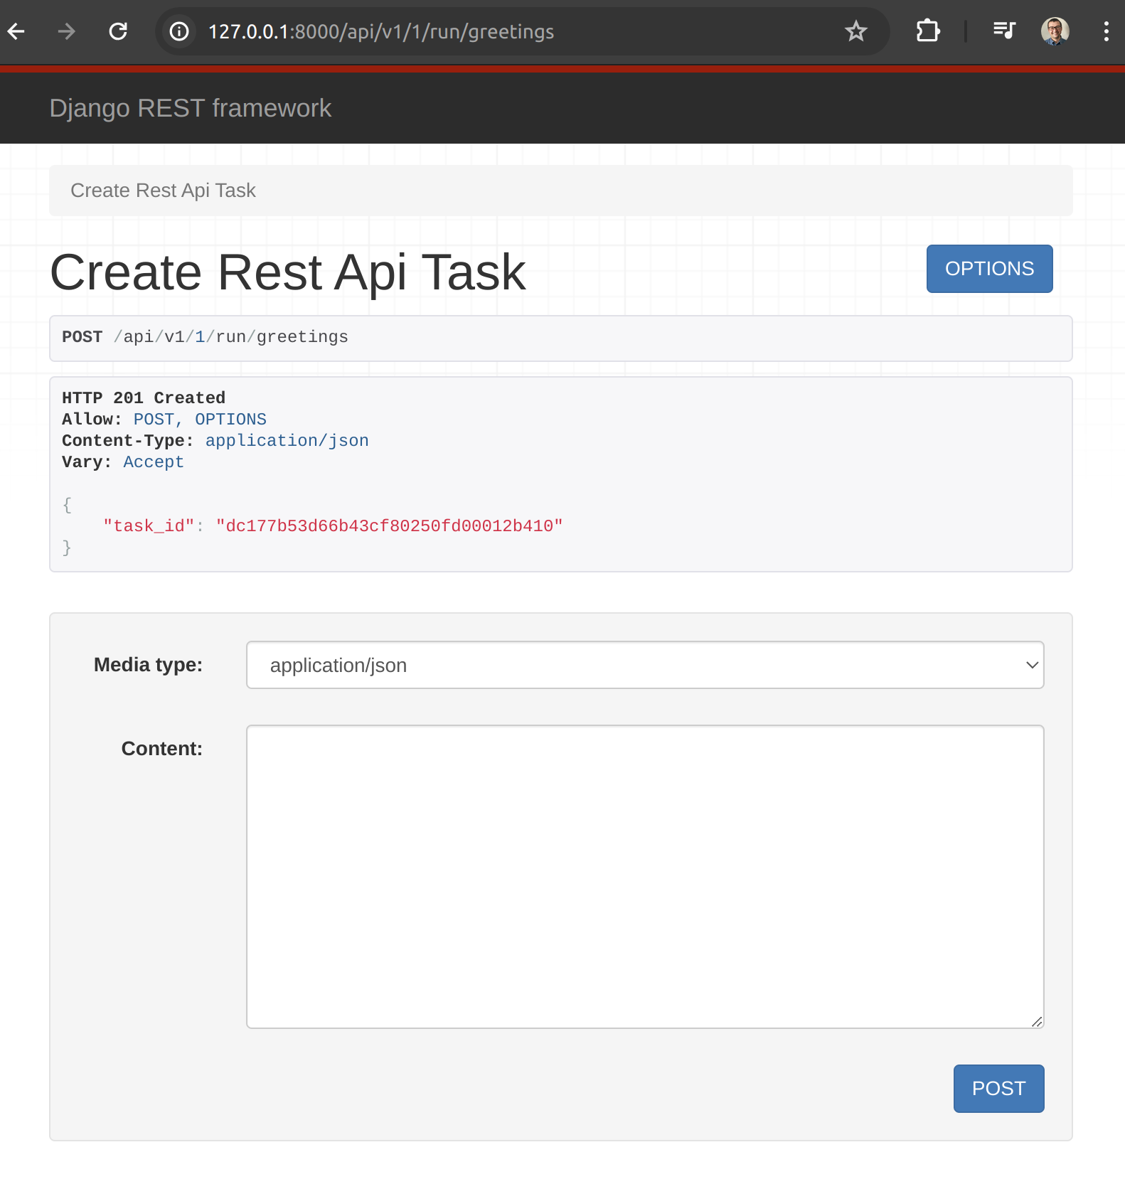Click the "Create Rest Api Task" page heading
This screenshot has width=1125, height=1179.
pos(288,272)
